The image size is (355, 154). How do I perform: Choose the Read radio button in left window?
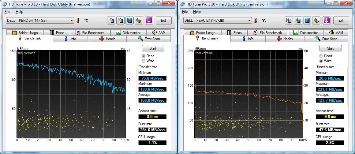[x=144, y=56]
